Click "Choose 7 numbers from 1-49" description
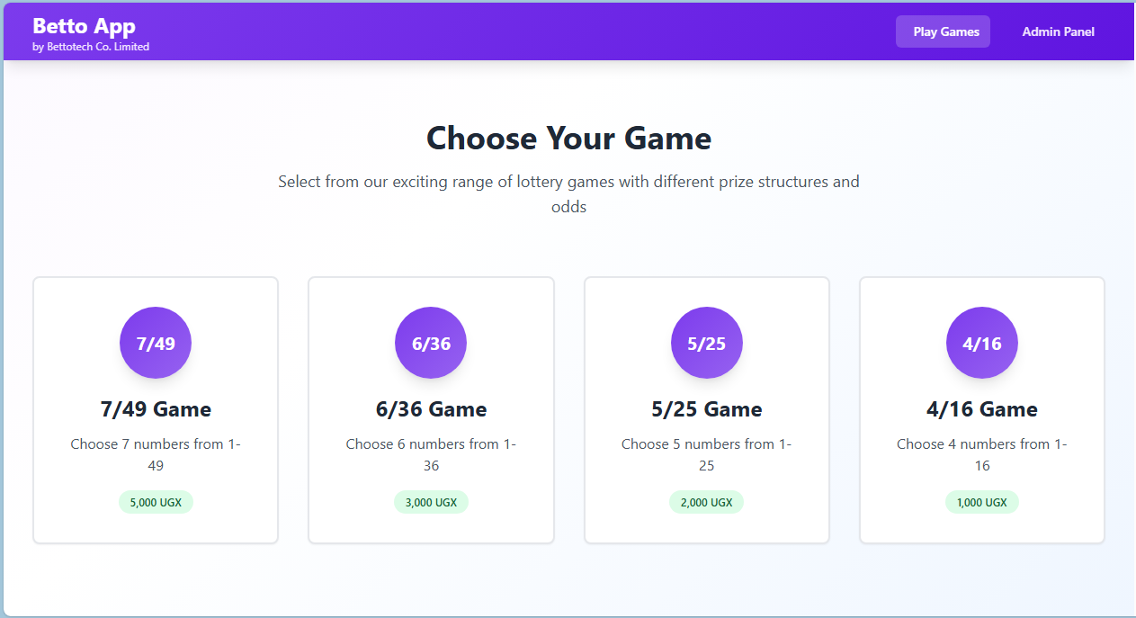 click(x=156, y=454)
